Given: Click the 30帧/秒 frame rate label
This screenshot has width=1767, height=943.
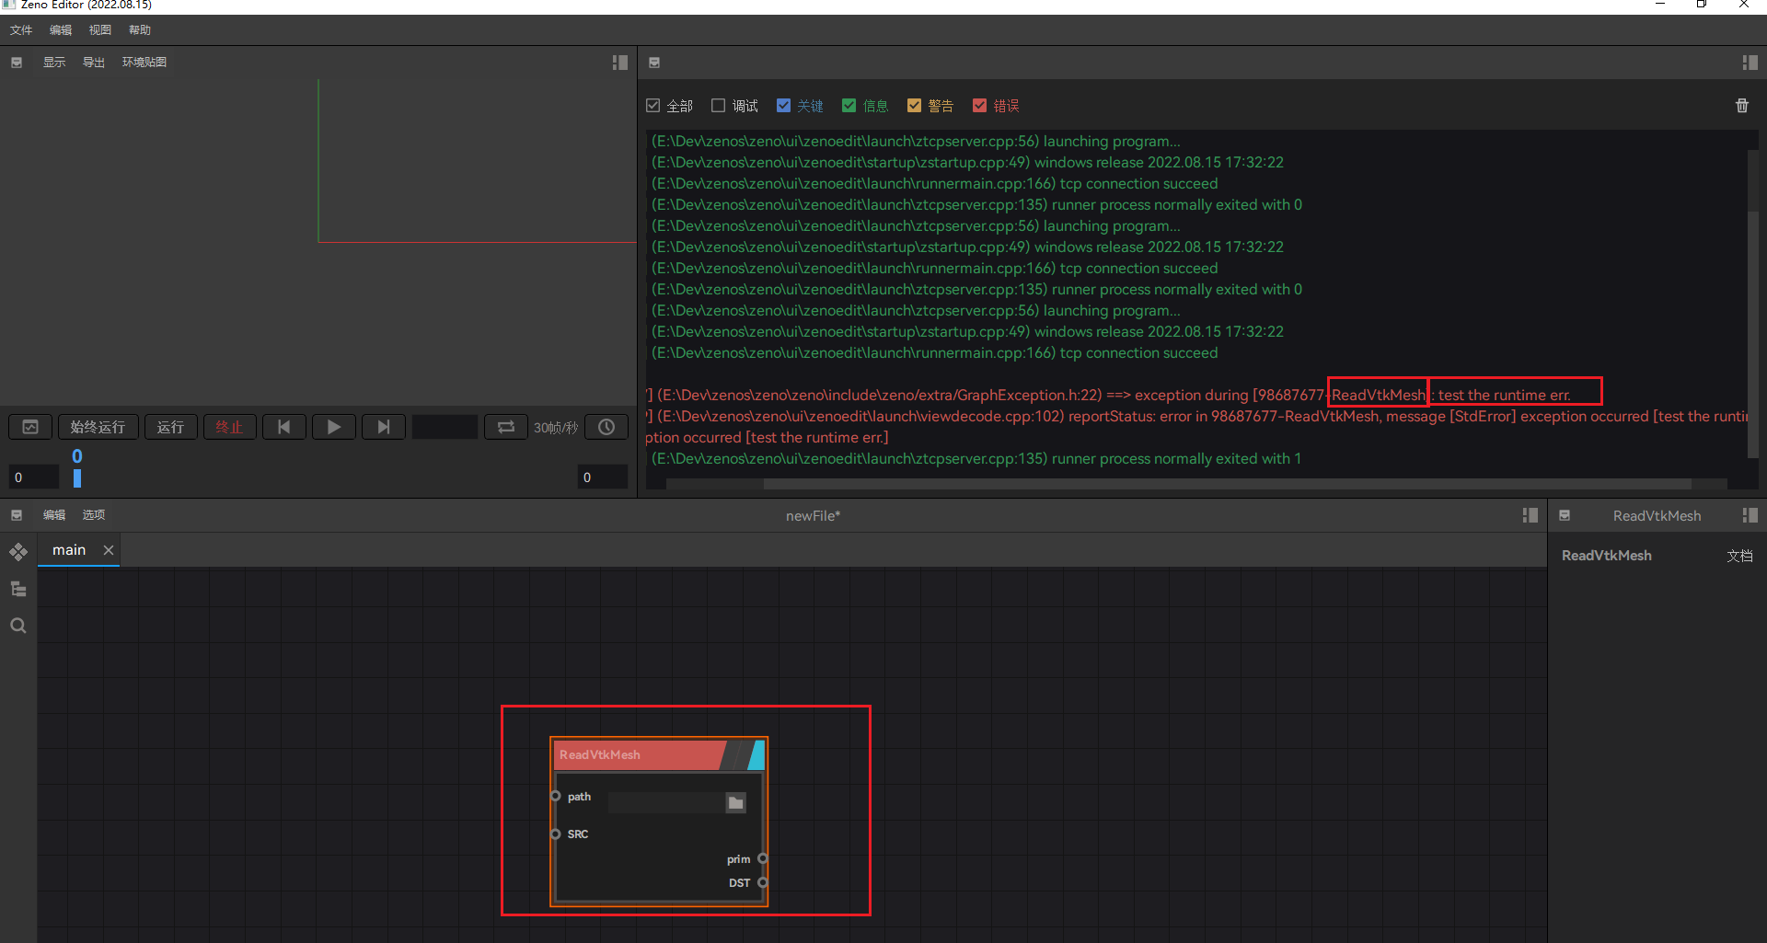Looking at the screenshot, I should pyautogui.click(x=556, y=428).
